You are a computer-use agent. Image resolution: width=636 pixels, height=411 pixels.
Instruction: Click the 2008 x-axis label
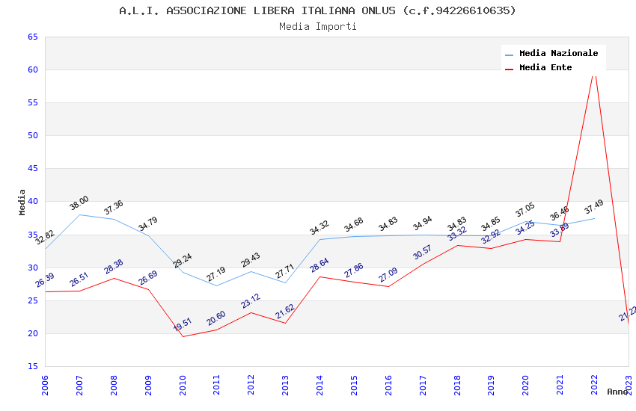tap(114, 385)
